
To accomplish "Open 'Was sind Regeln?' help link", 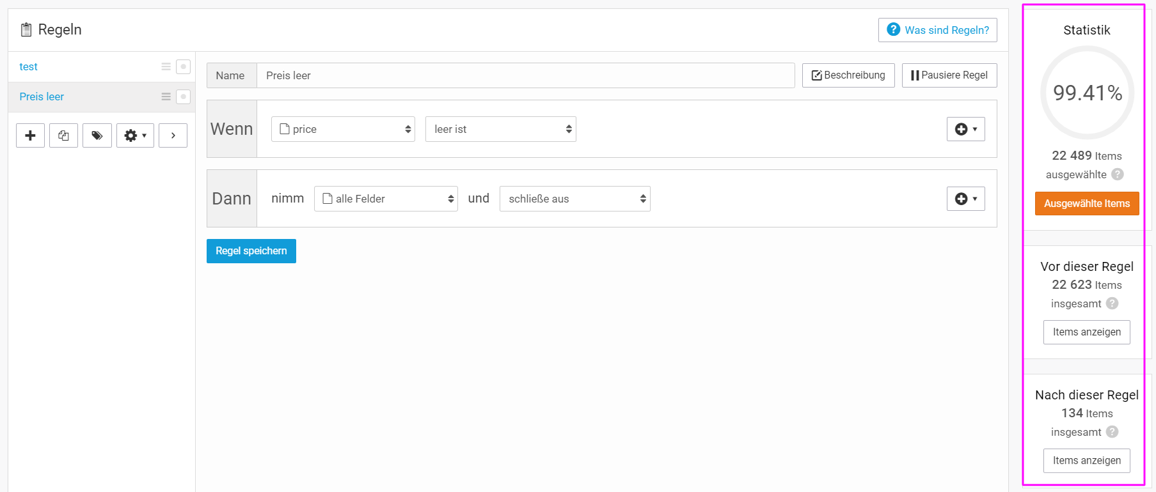I will [x=938, y=30].
